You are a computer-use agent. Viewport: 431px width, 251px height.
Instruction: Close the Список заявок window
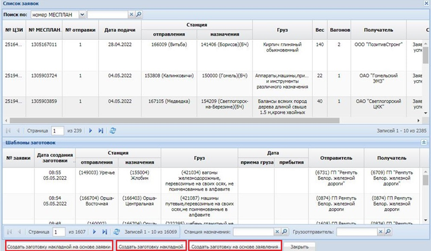click(425, 3)
